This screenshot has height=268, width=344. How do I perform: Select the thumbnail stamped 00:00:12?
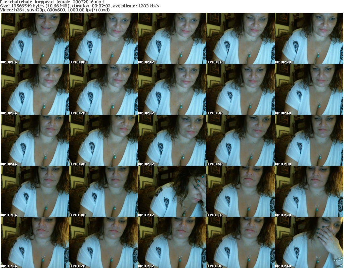(172, 39)
